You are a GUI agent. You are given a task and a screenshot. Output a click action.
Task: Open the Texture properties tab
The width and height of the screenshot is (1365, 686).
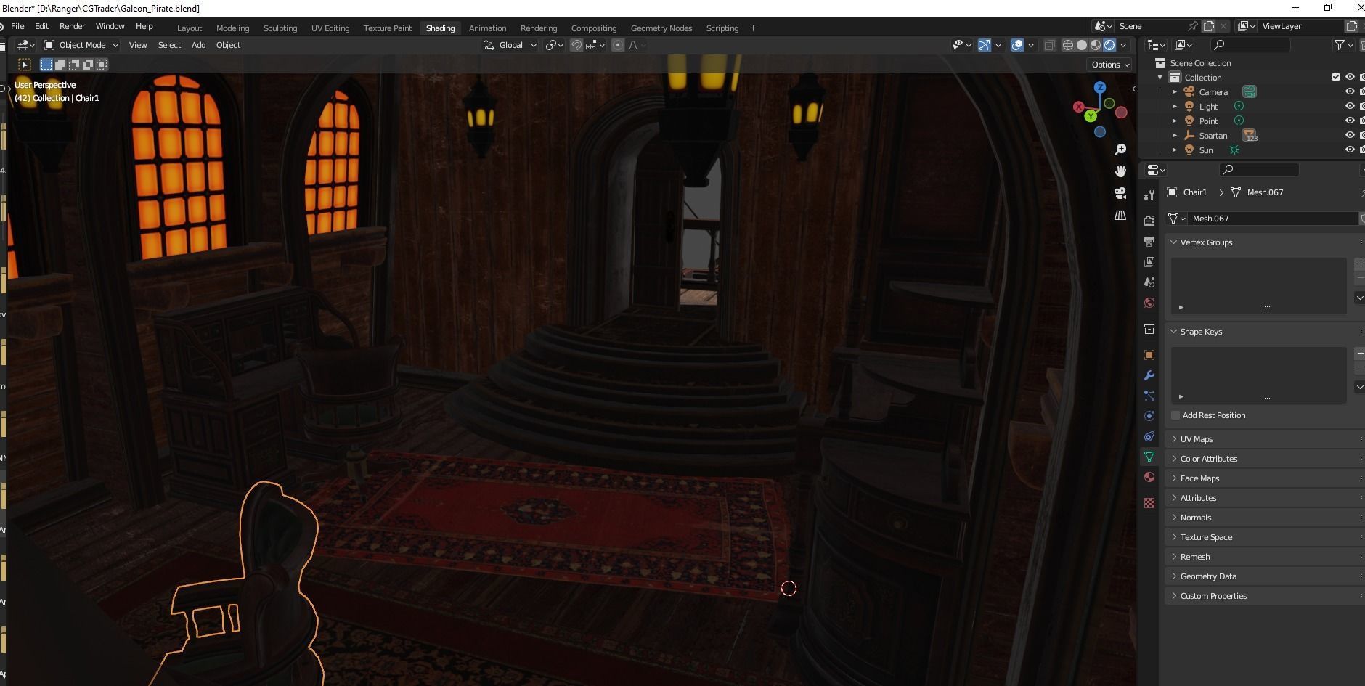coord(1149,503)
